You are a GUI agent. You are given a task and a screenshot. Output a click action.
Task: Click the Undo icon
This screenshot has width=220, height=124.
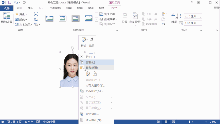16,2
